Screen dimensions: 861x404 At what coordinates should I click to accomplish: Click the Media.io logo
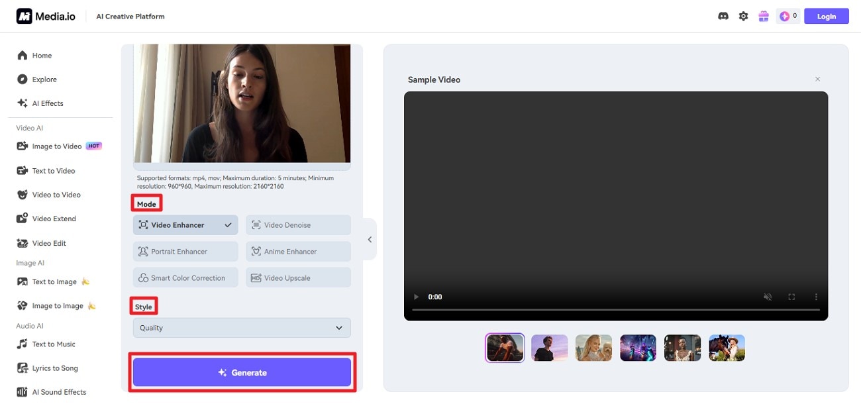[46, 16]
